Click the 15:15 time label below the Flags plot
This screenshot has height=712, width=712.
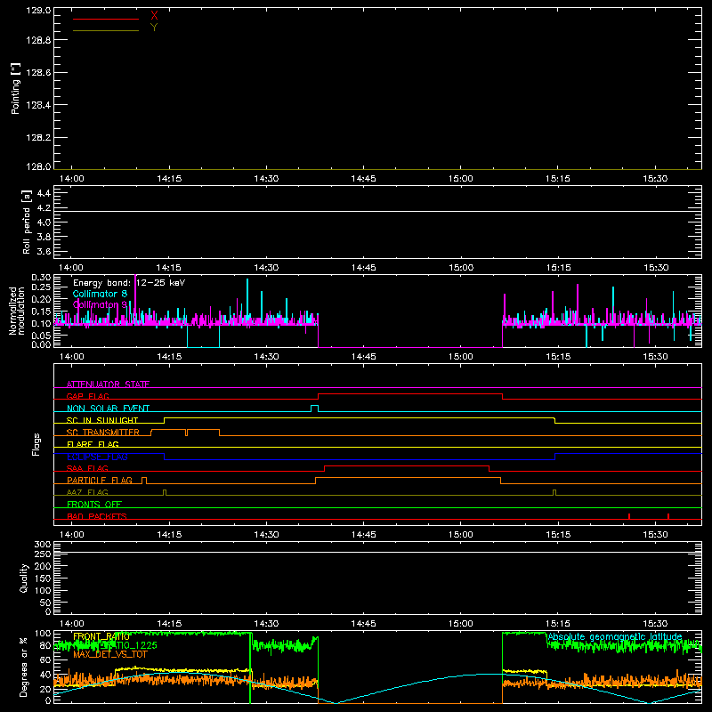558,535
